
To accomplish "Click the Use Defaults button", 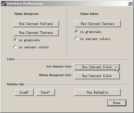I will click(97, 92).
